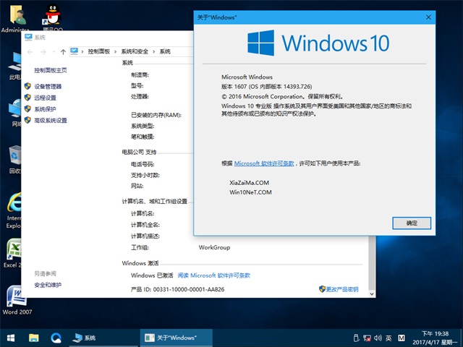Launch File Explorer from the taskbar

point(33,338)
